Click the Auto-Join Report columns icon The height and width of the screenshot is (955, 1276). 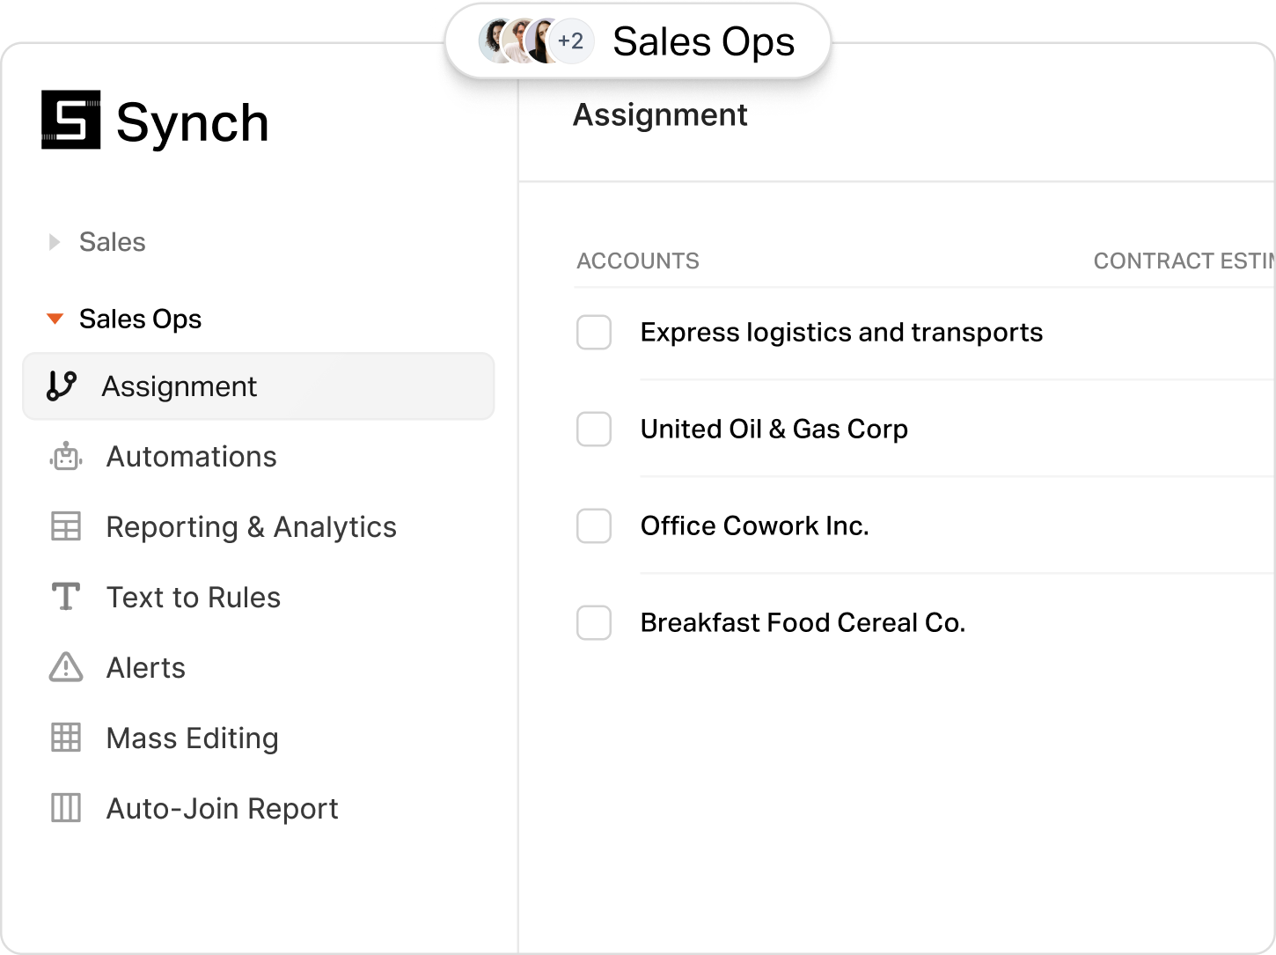65,808
